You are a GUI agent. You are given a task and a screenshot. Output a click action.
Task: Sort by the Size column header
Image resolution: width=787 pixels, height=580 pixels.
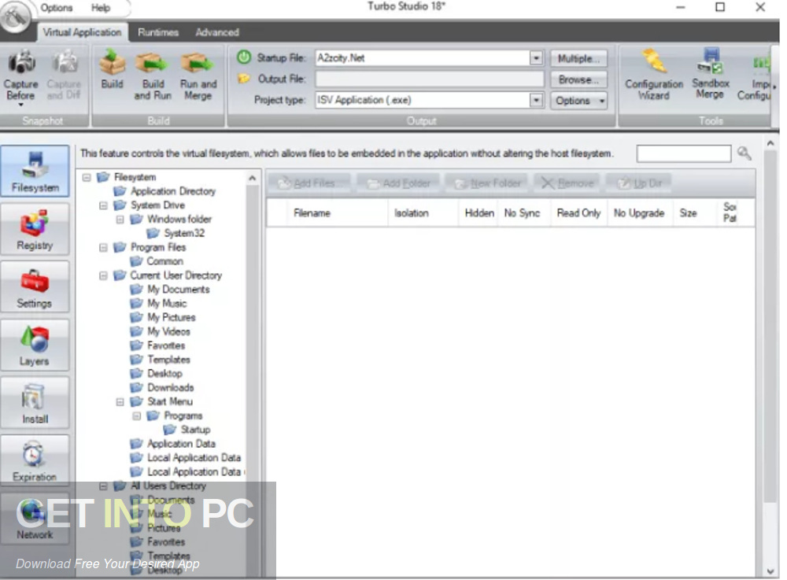(x=695, y=213)
